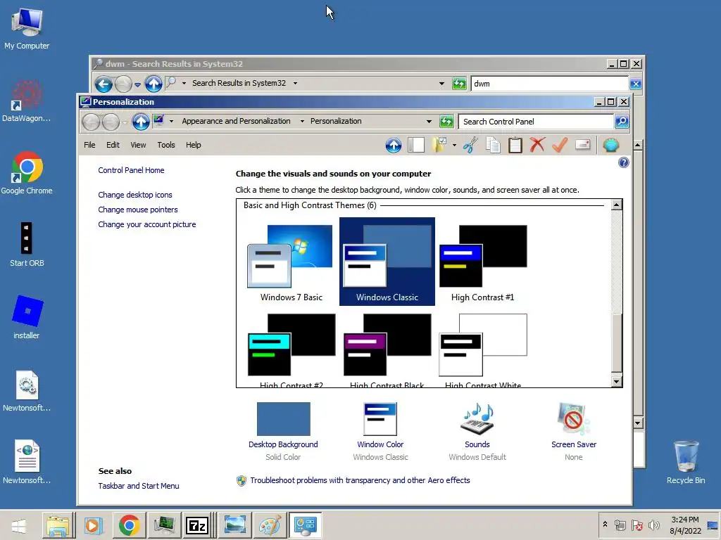This screenshot has height=540, width=721.
Task: Click the red X Delete icon
Action: (x=537, y=145)
